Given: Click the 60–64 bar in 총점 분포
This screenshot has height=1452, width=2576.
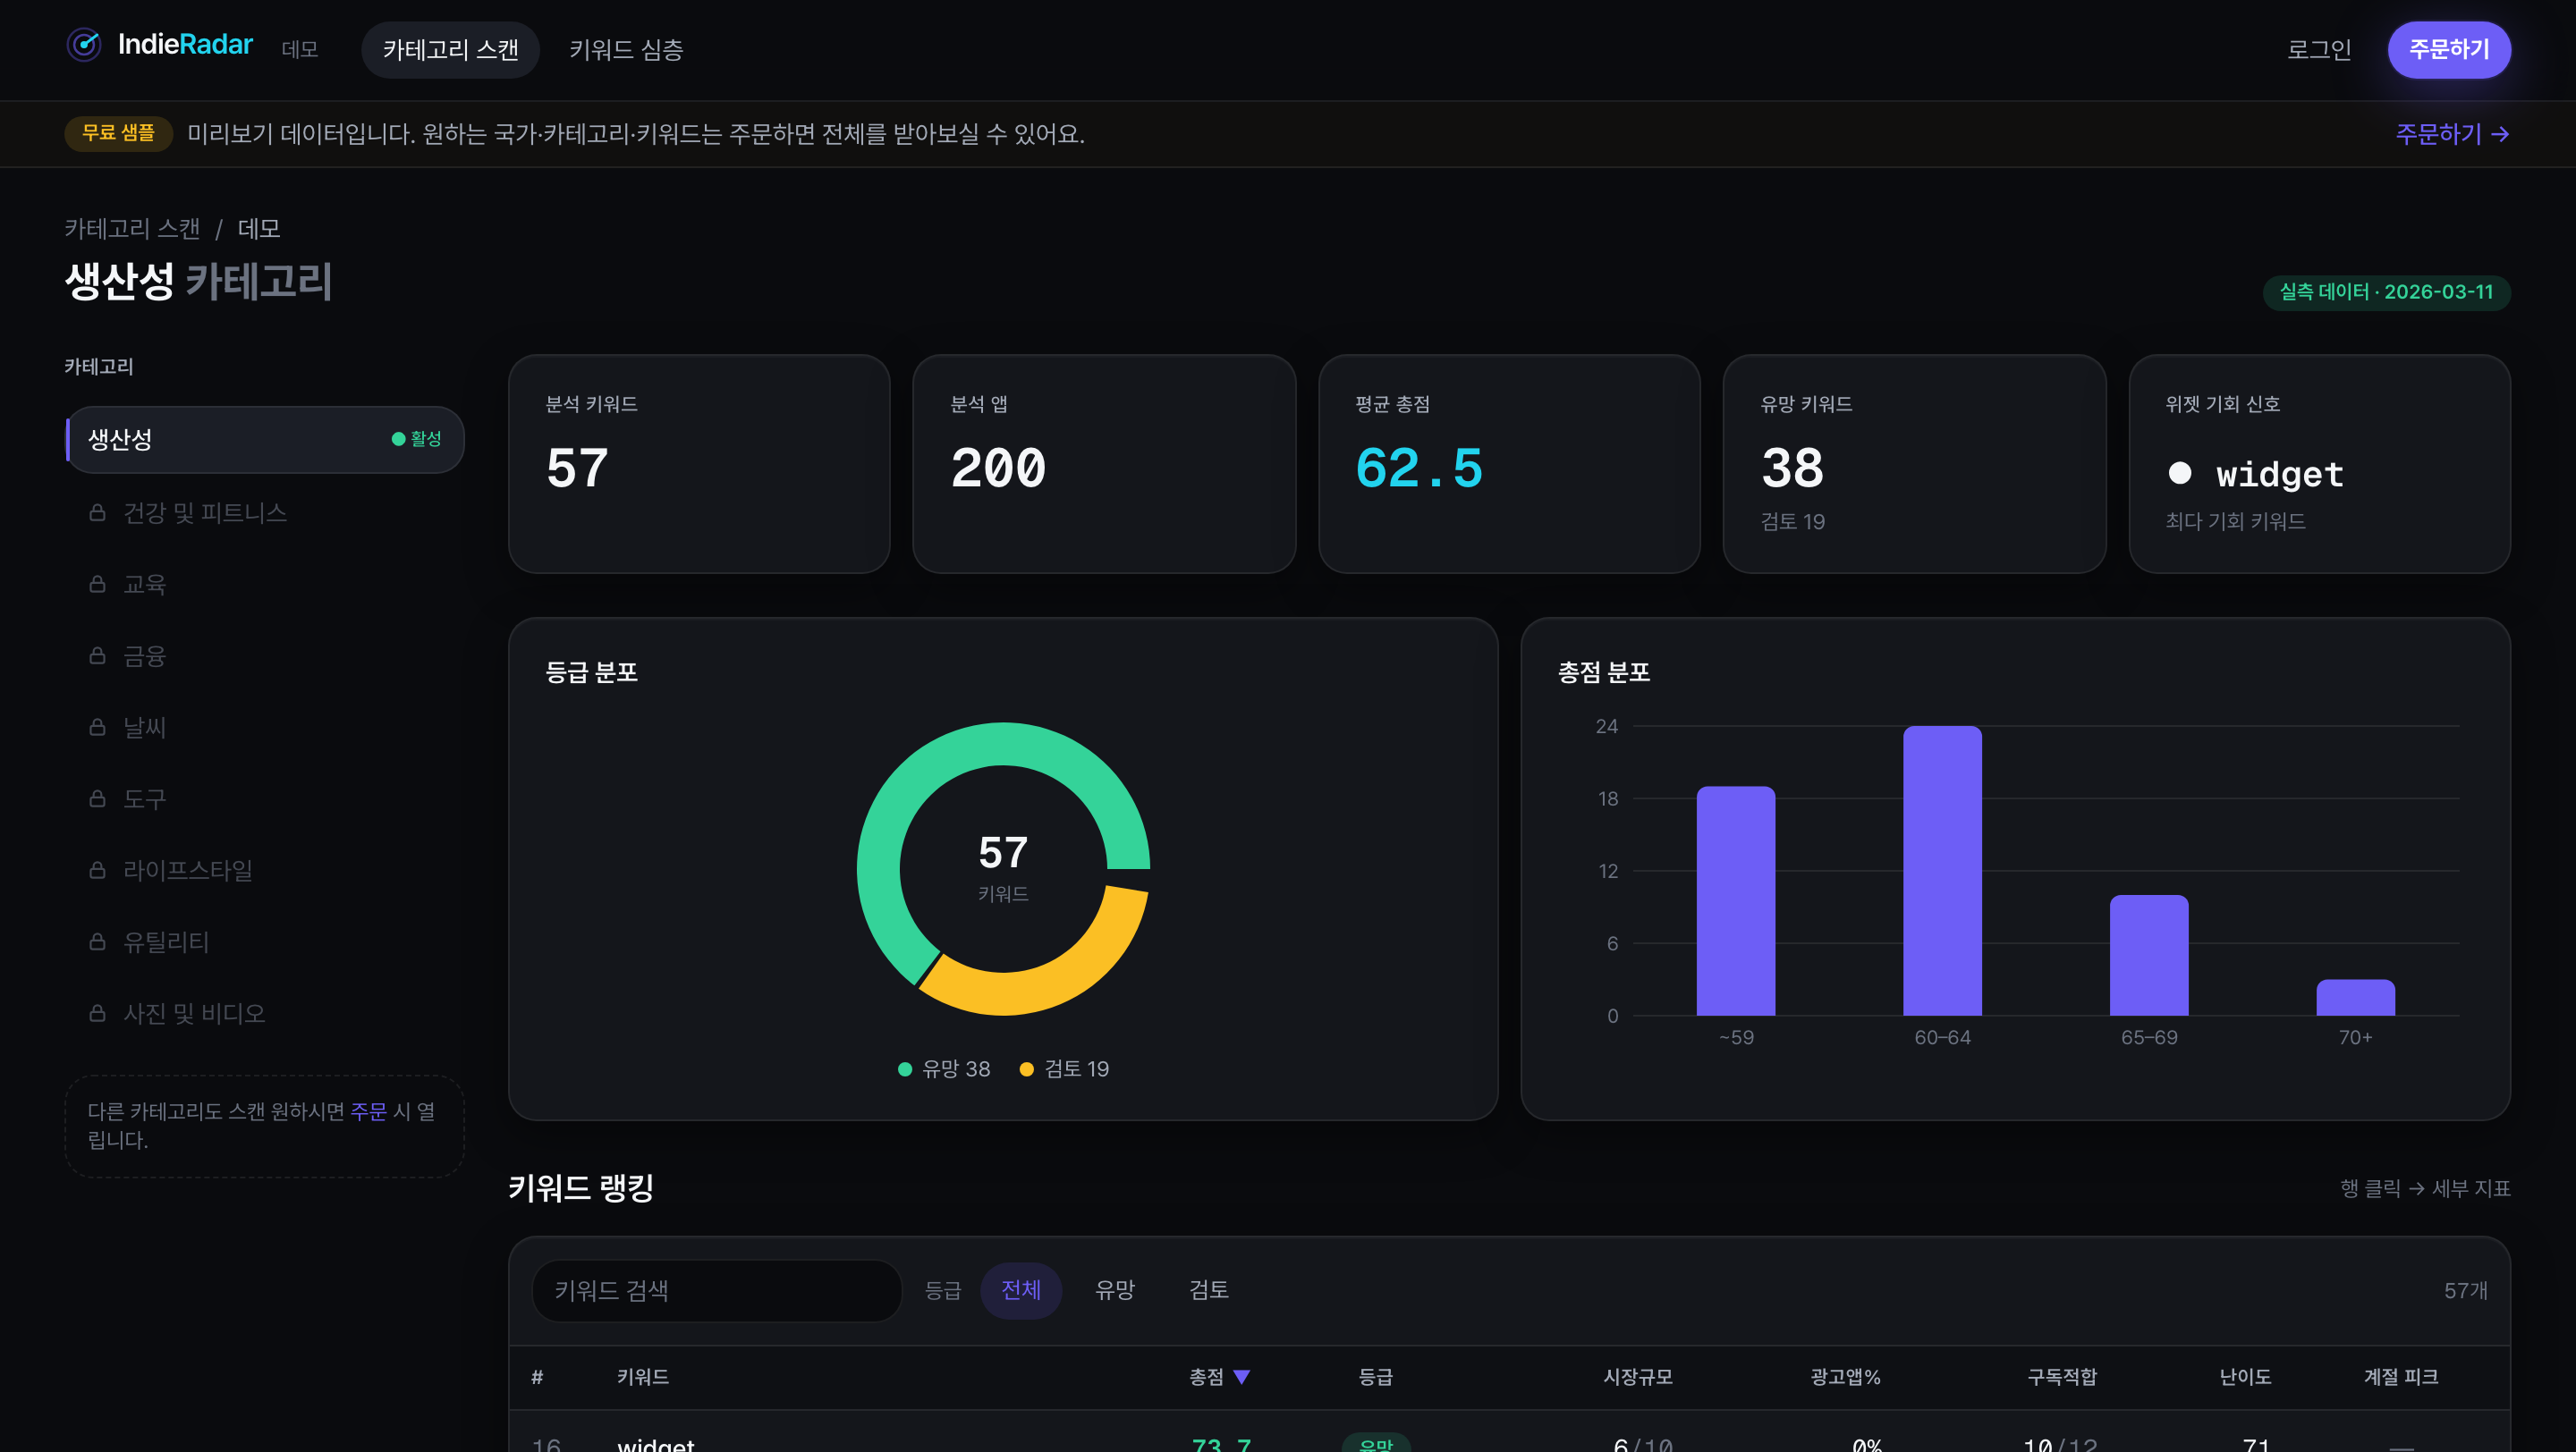Looking at the screenshot, I should click(x=1942, y=871).
